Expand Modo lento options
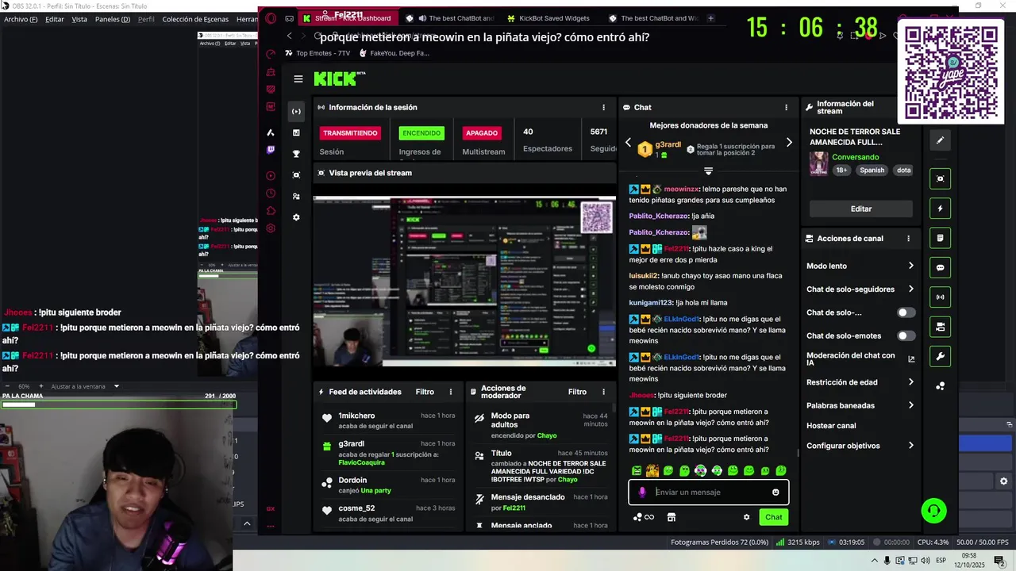Screen dimensions: 1016x571 click(910, 266)
